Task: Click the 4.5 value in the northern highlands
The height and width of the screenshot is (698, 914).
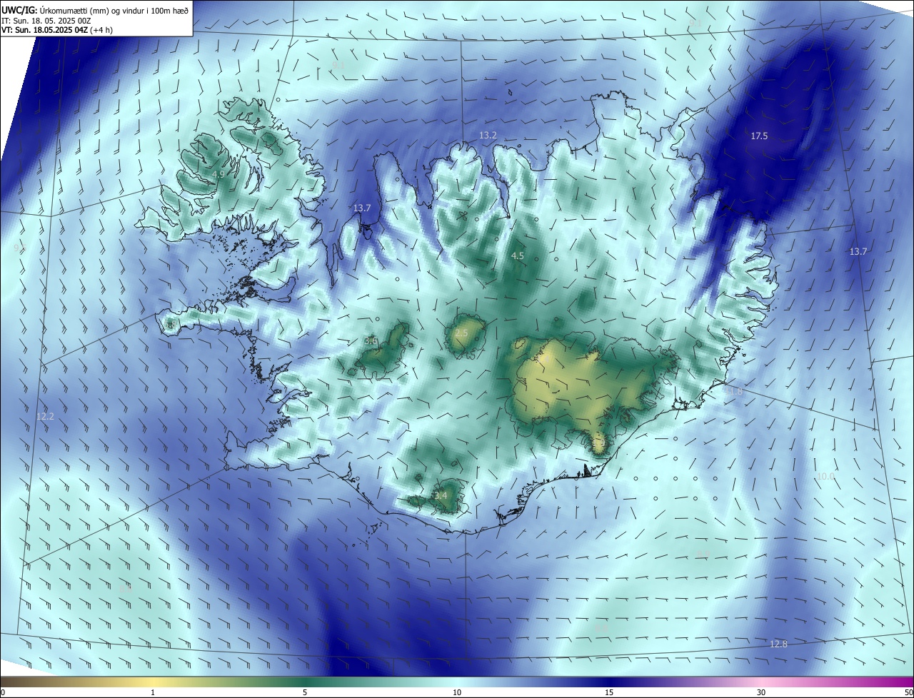Action: coord(518,256)
